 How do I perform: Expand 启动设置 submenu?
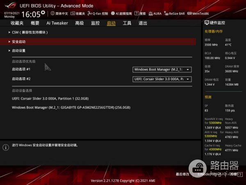98,51
